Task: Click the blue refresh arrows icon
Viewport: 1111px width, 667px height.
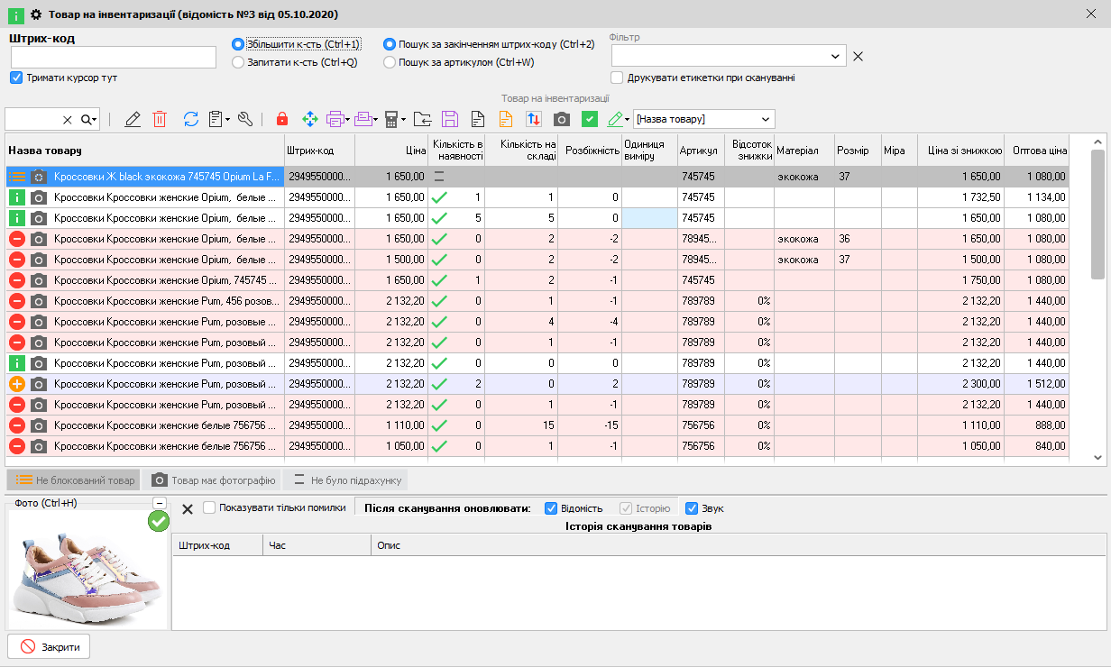Action: tap(191, 119)
